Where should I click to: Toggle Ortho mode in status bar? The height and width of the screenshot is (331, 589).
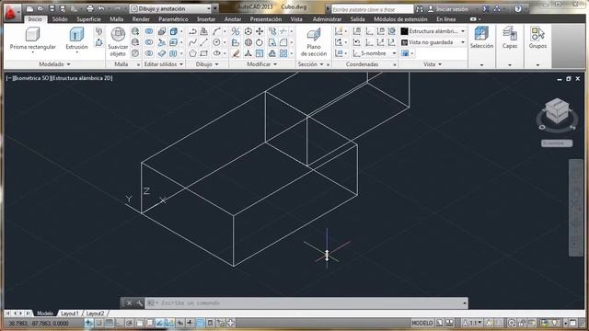[119, 323]
